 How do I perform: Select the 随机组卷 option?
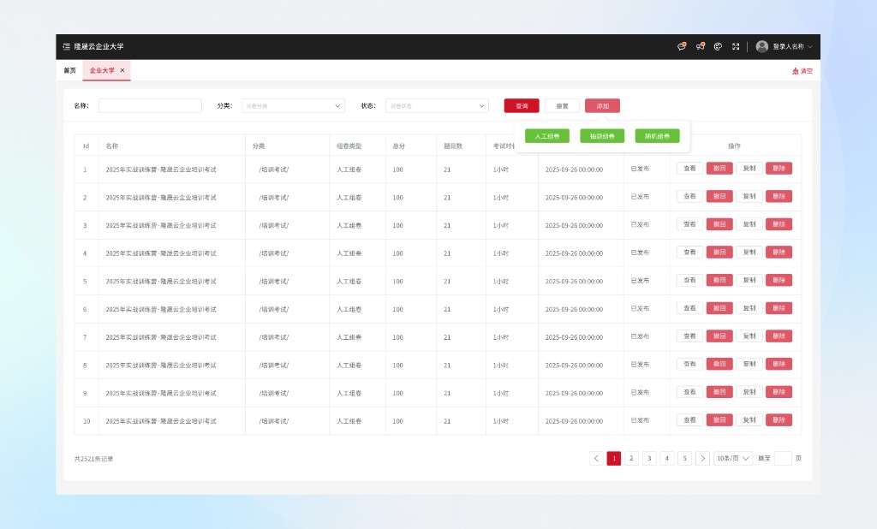pos(657,136)
